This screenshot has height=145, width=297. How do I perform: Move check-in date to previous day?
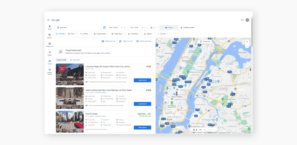pyautogui.click(x=122, y=28)
